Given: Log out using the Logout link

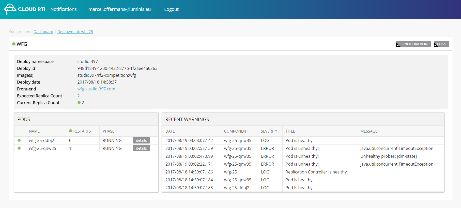Looking at the screenshot, I should click(171, 9).
